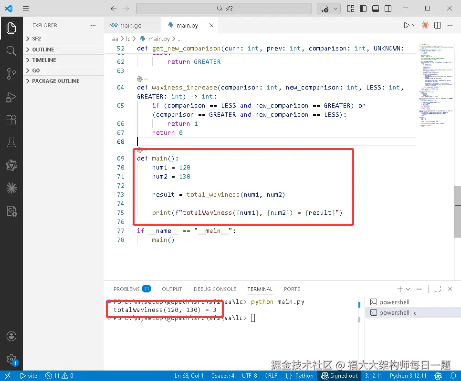Expand the SF2 folder section
Image resolution: width=461 pixels, height=381 pixels.
point(63,39)
